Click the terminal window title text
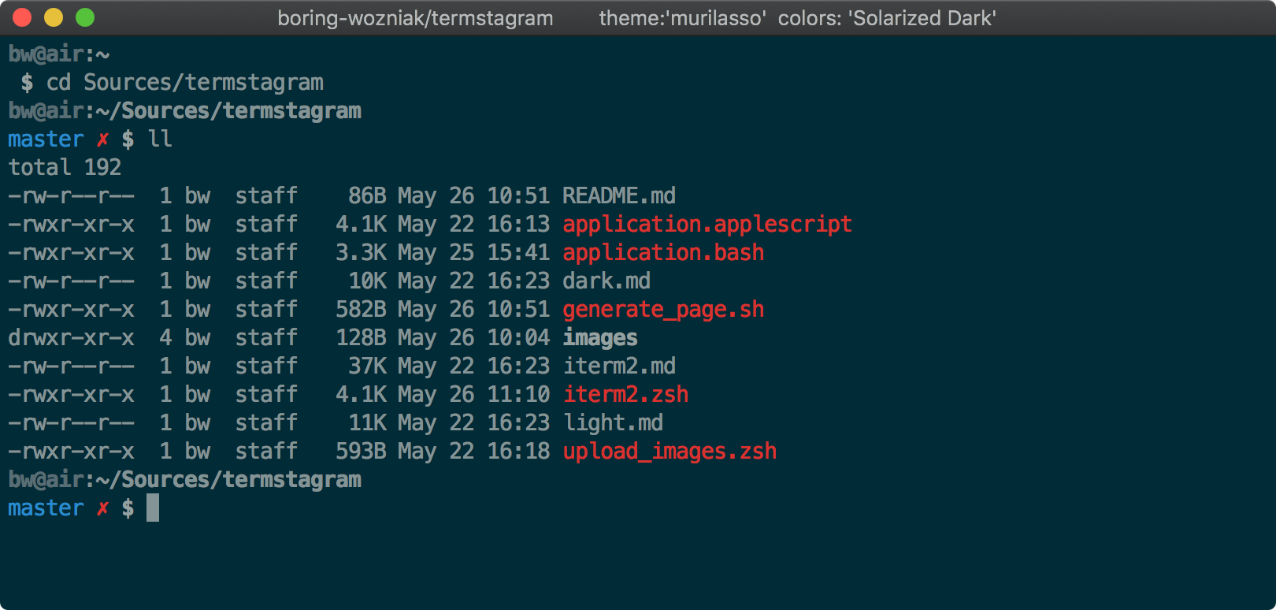This screenshot has height=610, width=1276. pyautogui.click(x=636, y=18)
